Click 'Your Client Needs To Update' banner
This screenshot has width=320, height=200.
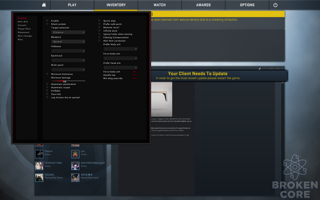coord(219,75)
